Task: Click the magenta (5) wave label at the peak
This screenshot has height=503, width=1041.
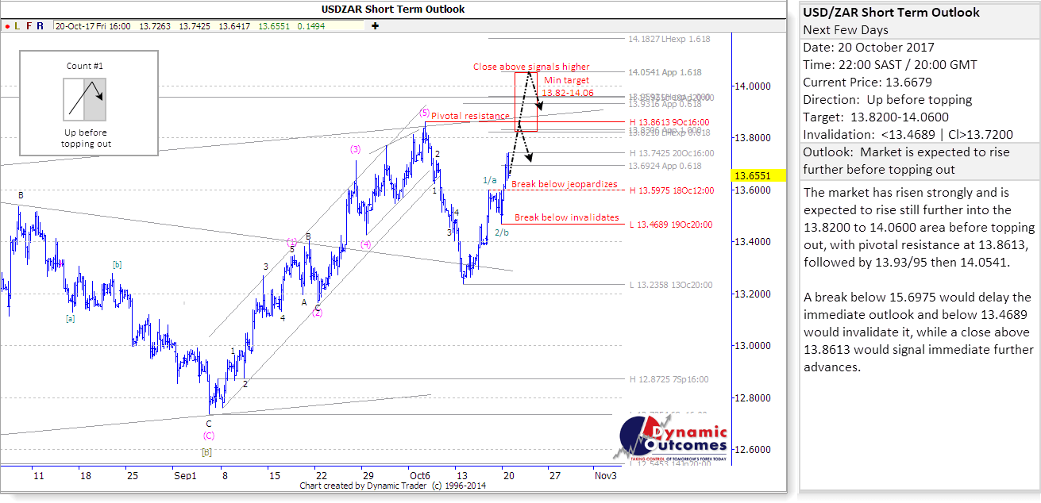Action: [425, 113]
